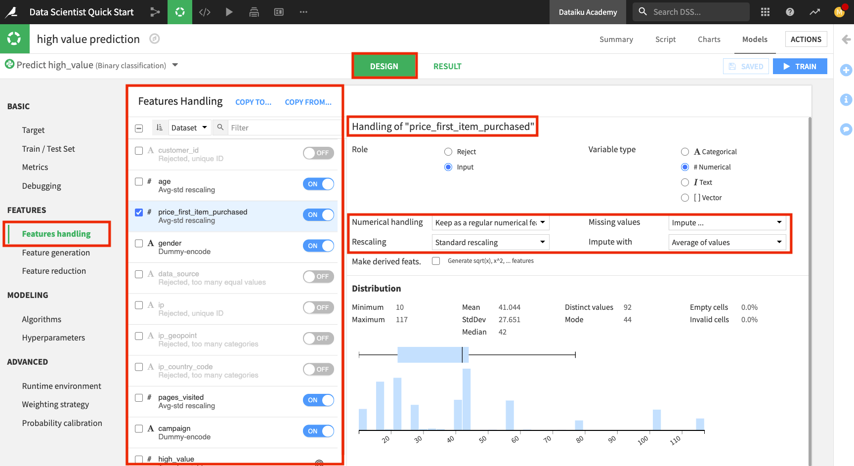Viewport: 854px width, 466px height.
Task: Toggle the select-all features checkbox
Action: click(x=139, y=128)
